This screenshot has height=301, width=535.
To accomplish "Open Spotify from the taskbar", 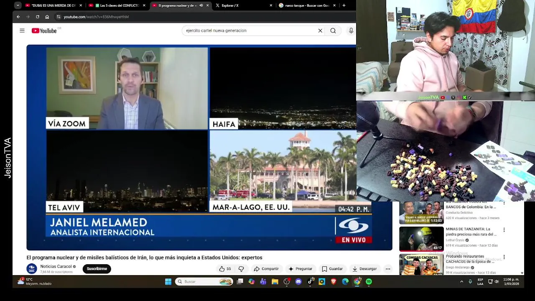I will (x=369, y=282).
